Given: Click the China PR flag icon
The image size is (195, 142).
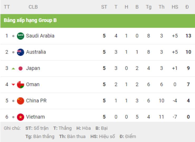Looking at the screenshot, I should click(x=21, y=101).
